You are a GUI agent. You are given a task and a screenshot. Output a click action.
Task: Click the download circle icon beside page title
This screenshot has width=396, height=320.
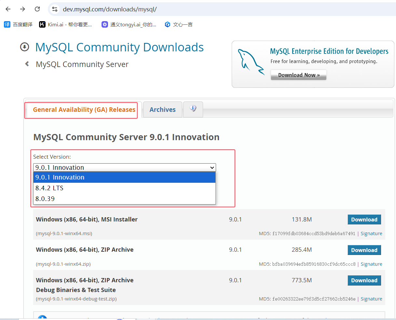click(x=24, y=47)
